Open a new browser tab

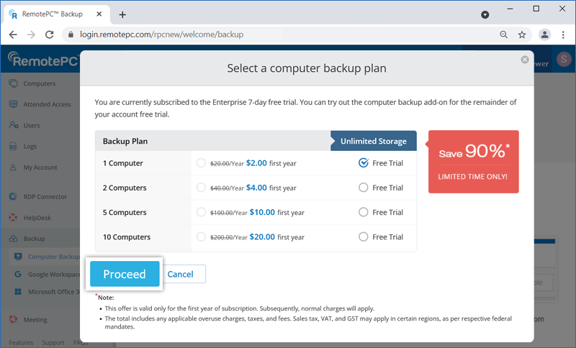122,14
